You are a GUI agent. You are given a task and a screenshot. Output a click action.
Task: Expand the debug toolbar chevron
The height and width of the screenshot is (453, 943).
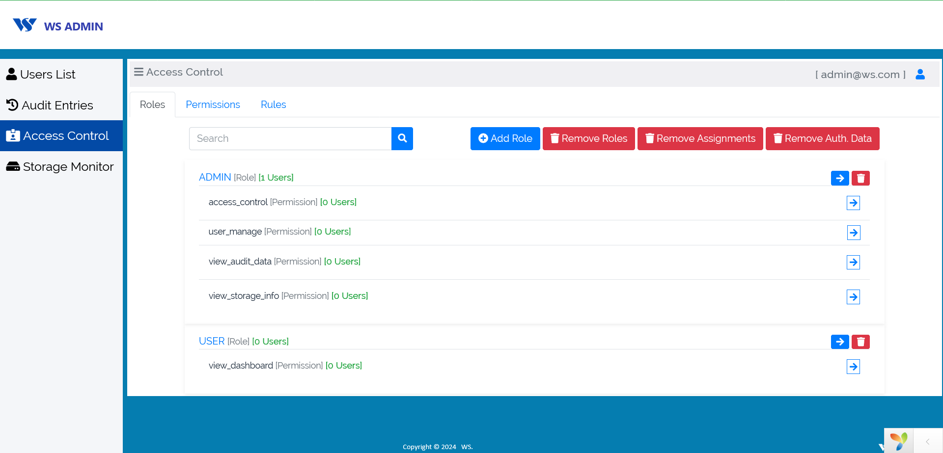click(927, 441)
